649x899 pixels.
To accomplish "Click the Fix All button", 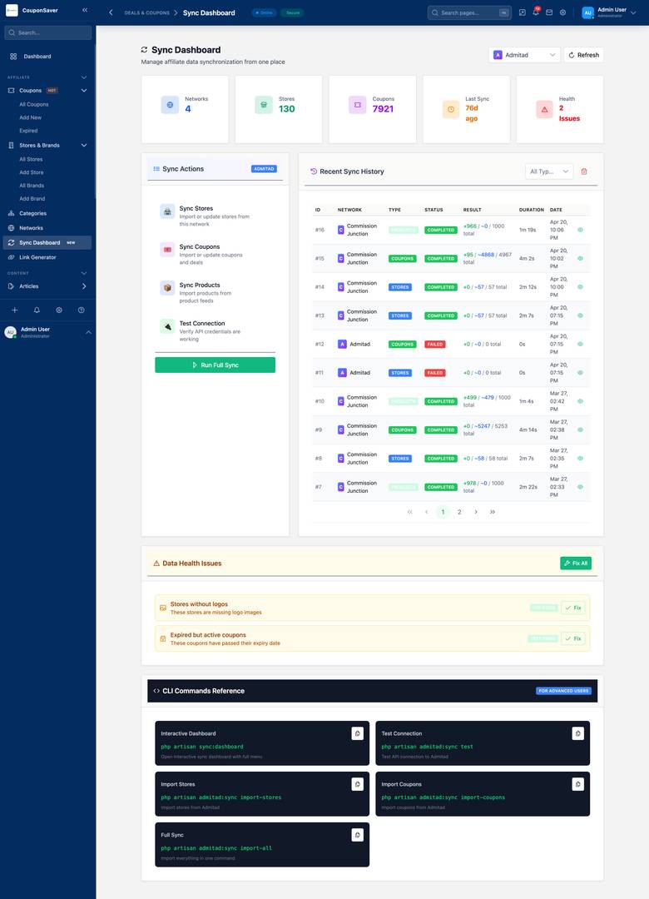I will 576,563.
